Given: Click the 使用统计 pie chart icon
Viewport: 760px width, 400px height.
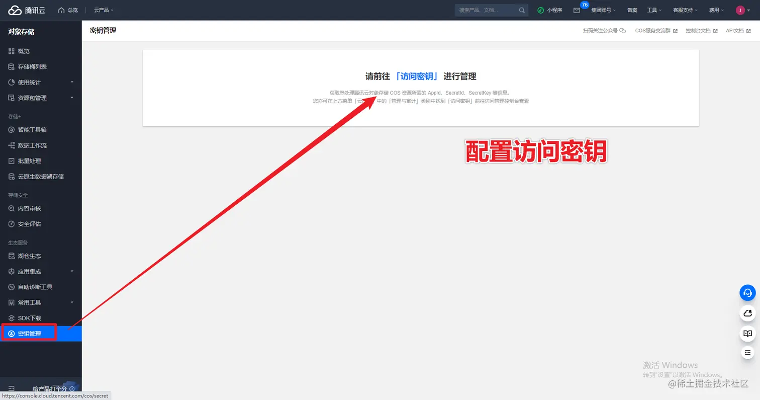Looking at the screenshot, I should pyautogui.click(x=12, y=83).
